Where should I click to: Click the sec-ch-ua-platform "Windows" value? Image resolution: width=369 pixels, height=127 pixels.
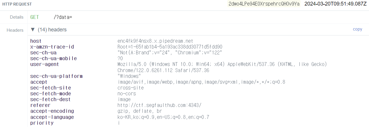pos(129,76)
